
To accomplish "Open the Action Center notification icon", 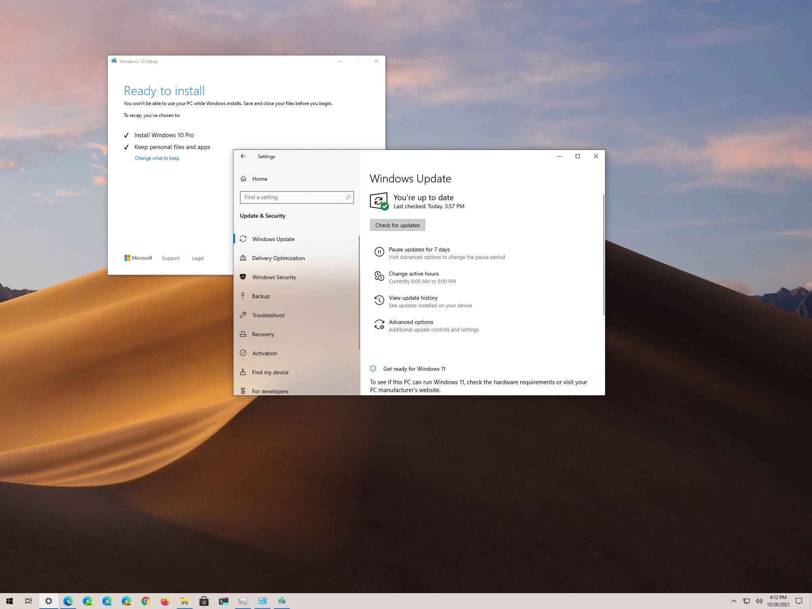I will pos(799,601).
